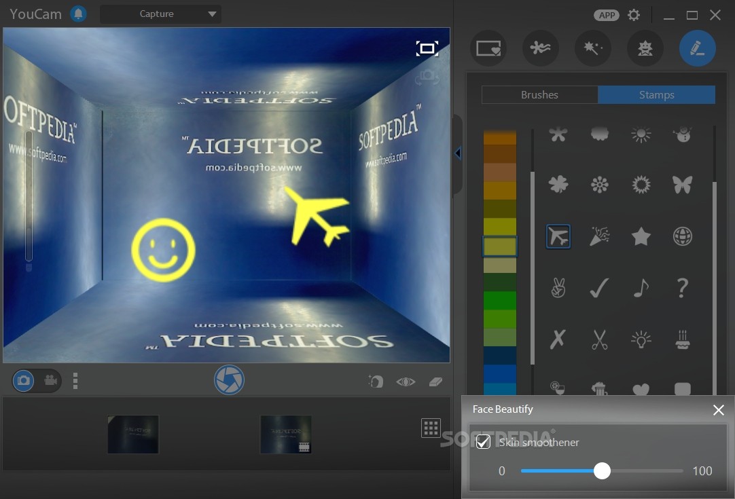The width and height of the screenshot is (735, 499).
Task: Switch to video recording mode
Action: [x=51, y=380]
